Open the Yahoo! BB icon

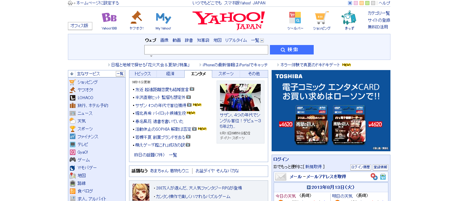pos(109,18)
